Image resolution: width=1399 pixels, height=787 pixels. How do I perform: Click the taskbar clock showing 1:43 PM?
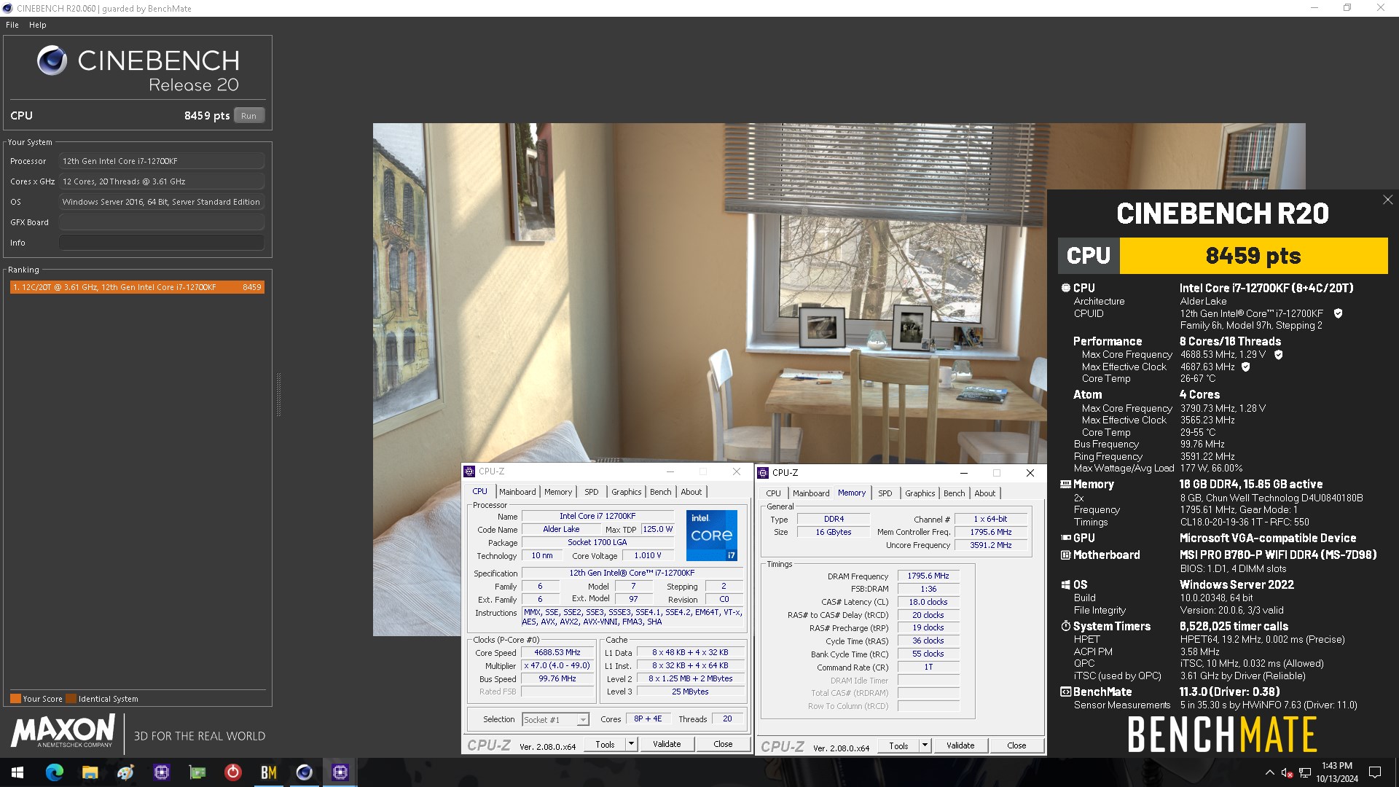[1337, 772]
